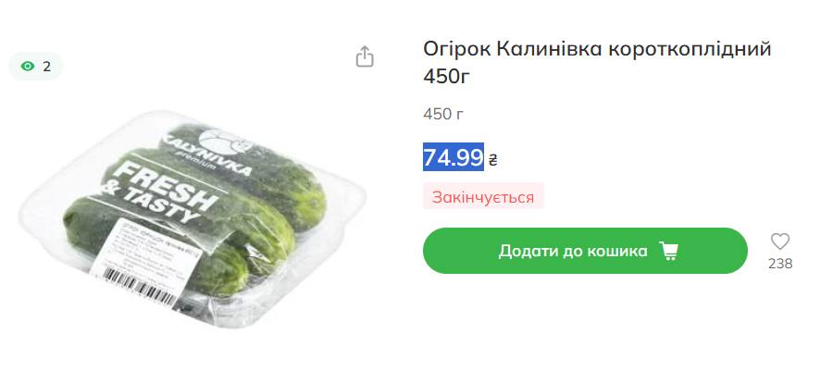This screenshot has height=383, width=833.
Task: Click the share icon above the product
Action: click(365, 56)
